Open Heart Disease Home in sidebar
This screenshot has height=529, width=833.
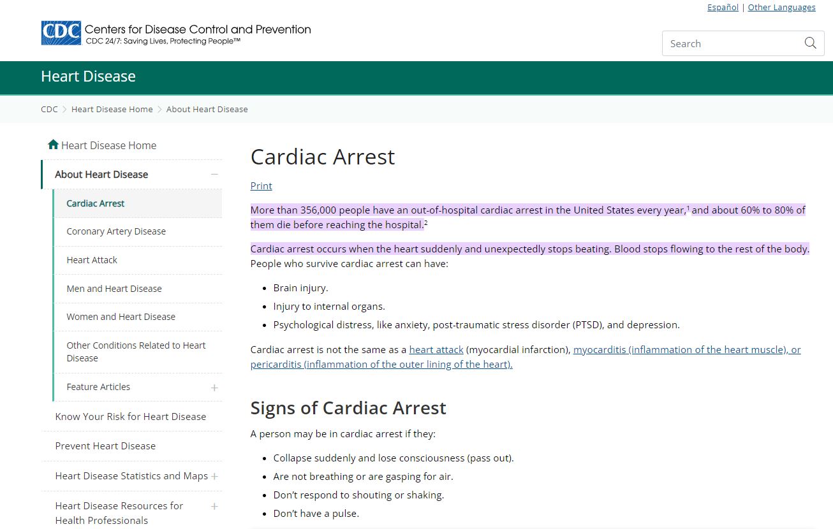pyautogui.click(x=108, y=145)
